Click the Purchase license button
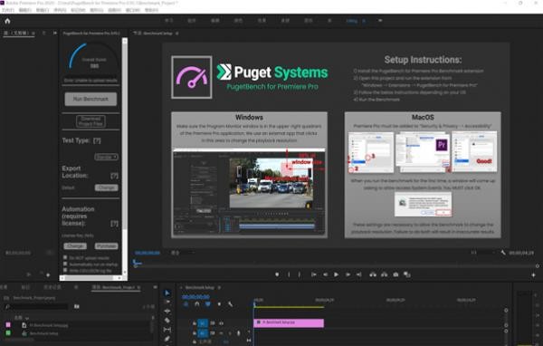This screenshot has width=543, height=346. click(x=106, y=245)
